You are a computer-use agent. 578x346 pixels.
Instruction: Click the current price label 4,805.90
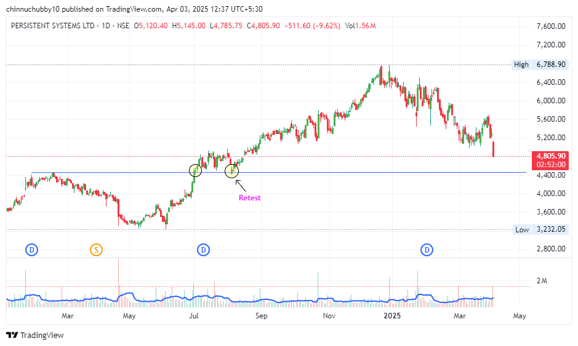pos(551,156)
